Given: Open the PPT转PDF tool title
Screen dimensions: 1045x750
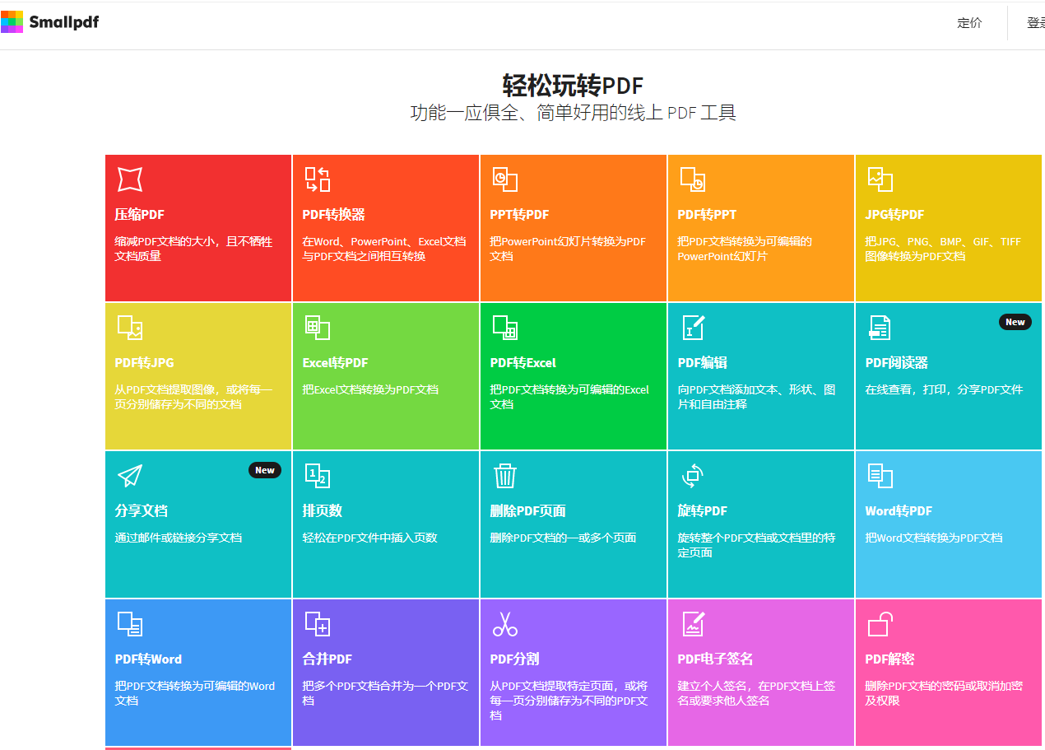Looking at the screenshot, I should point(519,215).
